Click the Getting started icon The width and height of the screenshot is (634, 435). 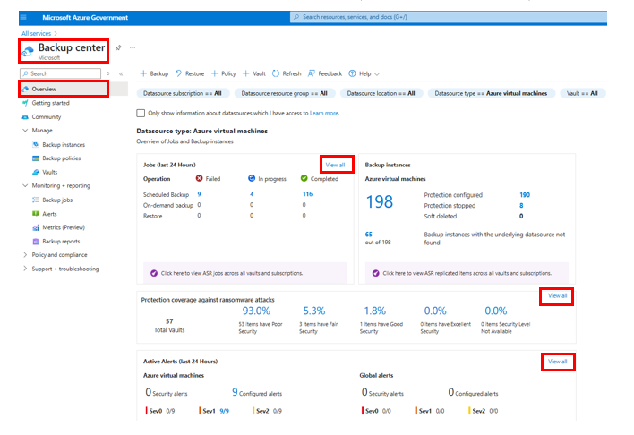tap(25, 103)
